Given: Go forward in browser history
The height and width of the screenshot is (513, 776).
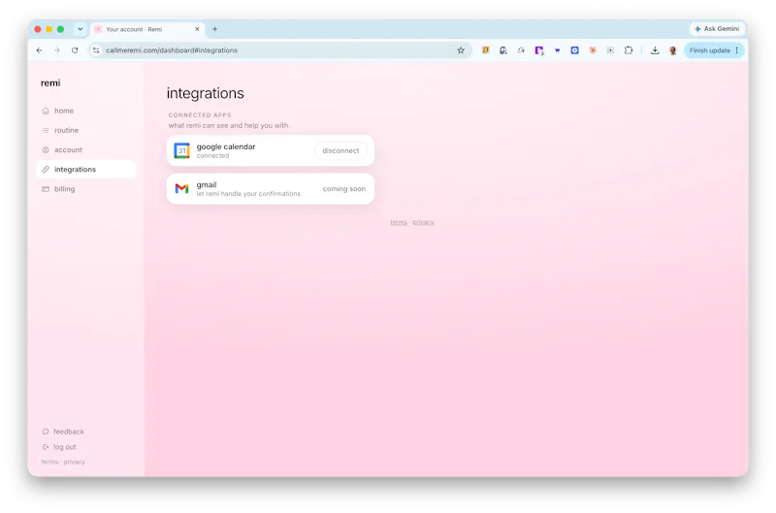Looking at the screenshot, I should [57, 50].
